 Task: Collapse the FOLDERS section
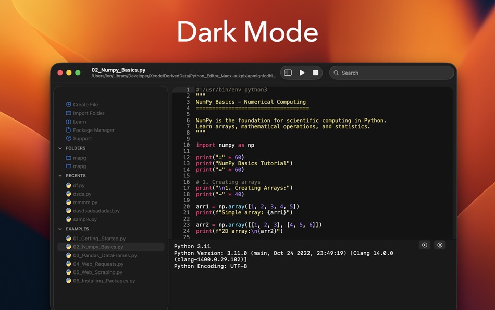61,148
